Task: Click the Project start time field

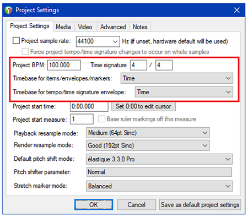Action: pyautogui.click(x=89, y=106)
